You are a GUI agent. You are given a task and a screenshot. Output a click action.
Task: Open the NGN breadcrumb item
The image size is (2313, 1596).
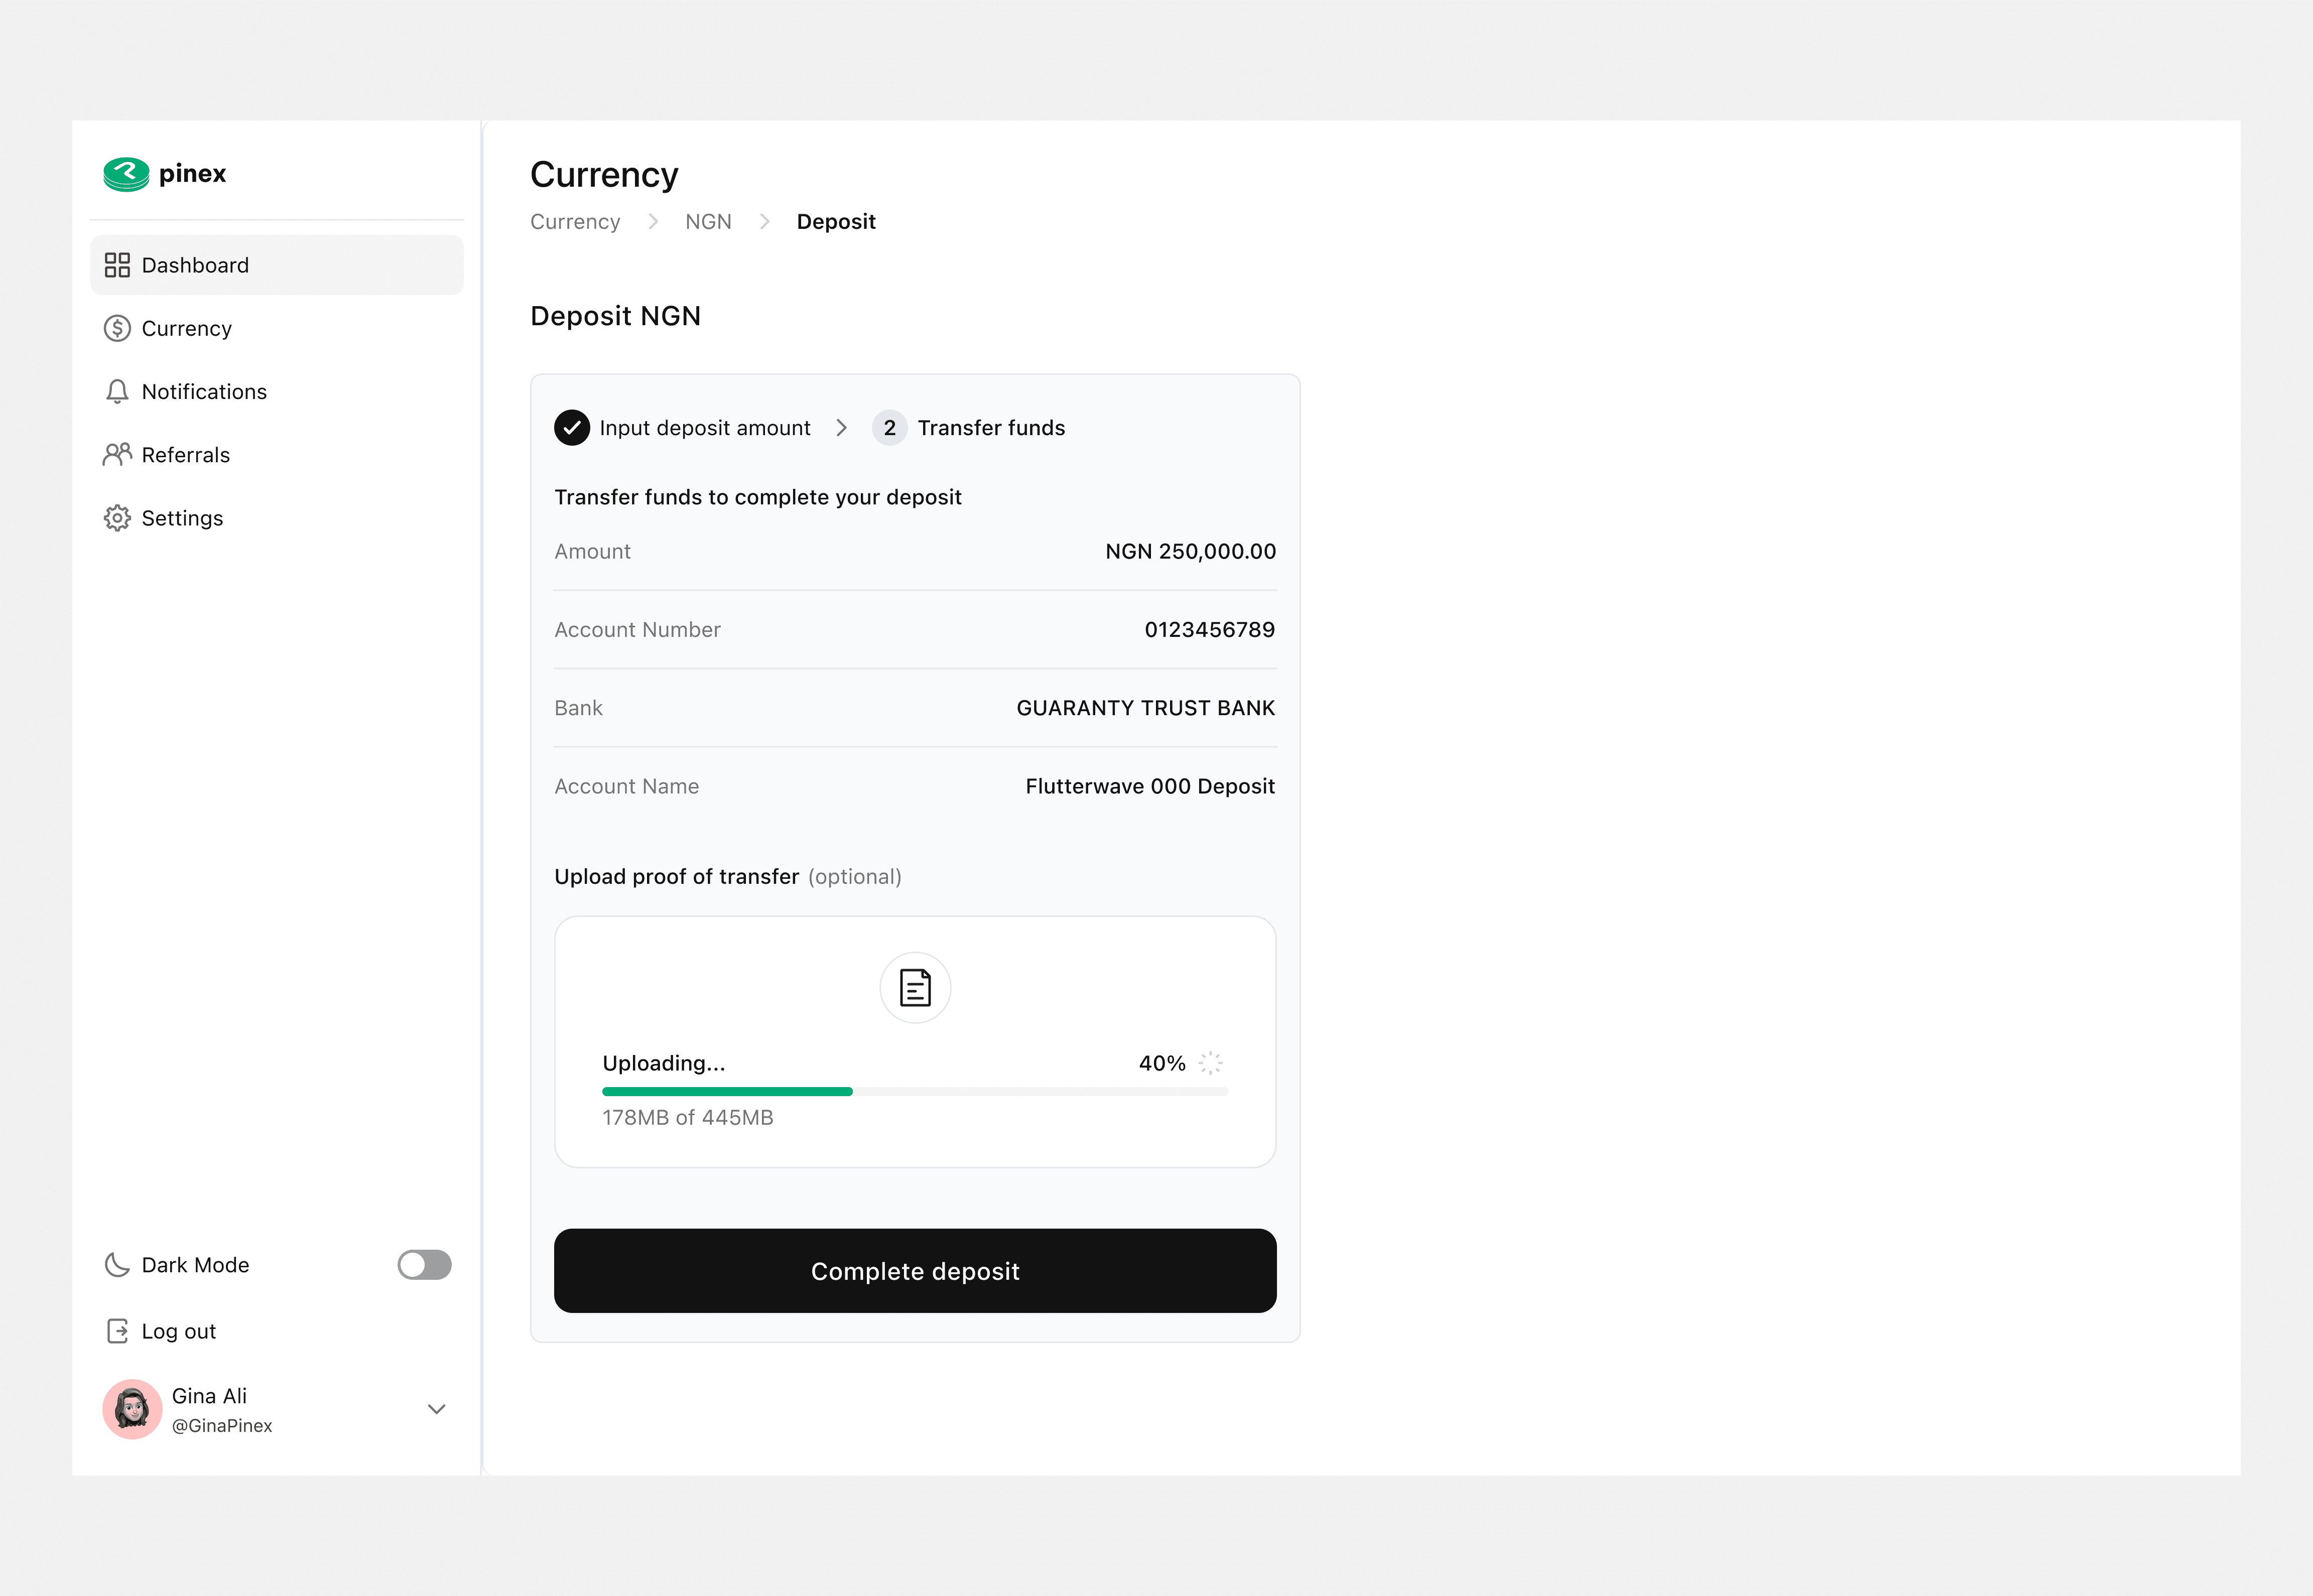pos(708,221)
